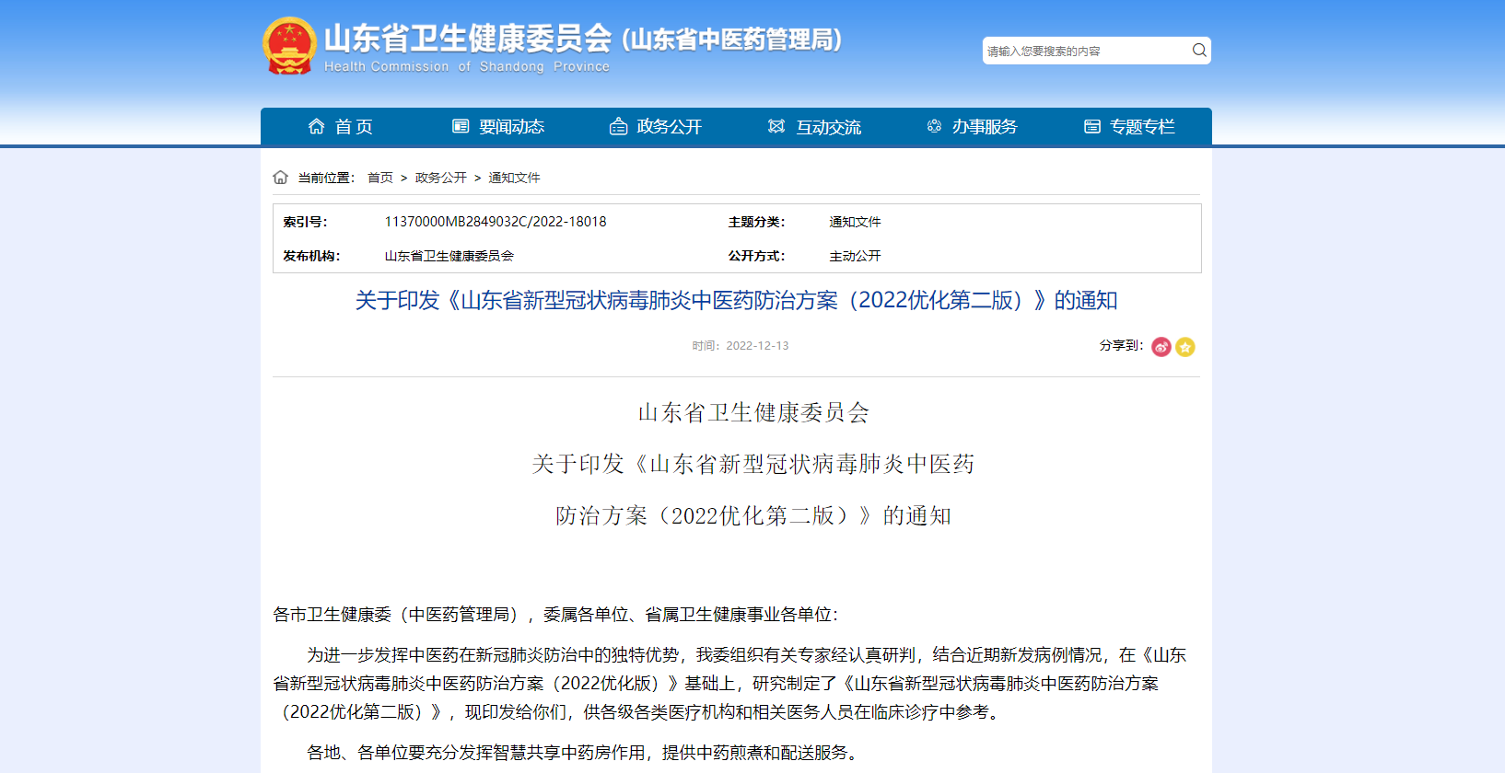Go to 专题专栏 section

(x=1142, y=127)
